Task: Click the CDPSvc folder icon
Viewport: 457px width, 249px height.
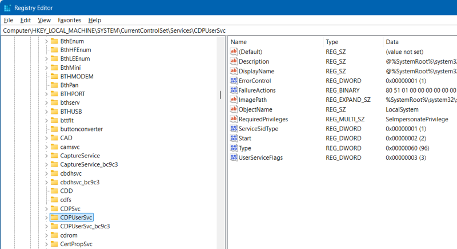Action: click(55, 208)
